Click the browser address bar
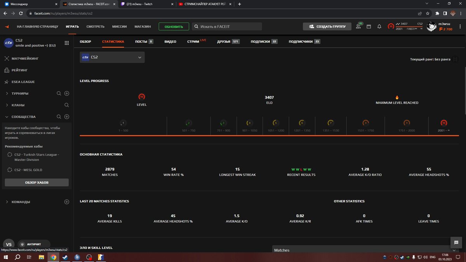 221,13
